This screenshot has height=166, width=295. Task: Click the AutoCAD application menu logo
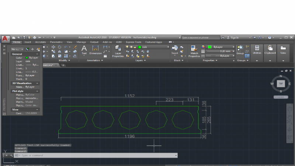pyautogui.click(x=5, y=39)
